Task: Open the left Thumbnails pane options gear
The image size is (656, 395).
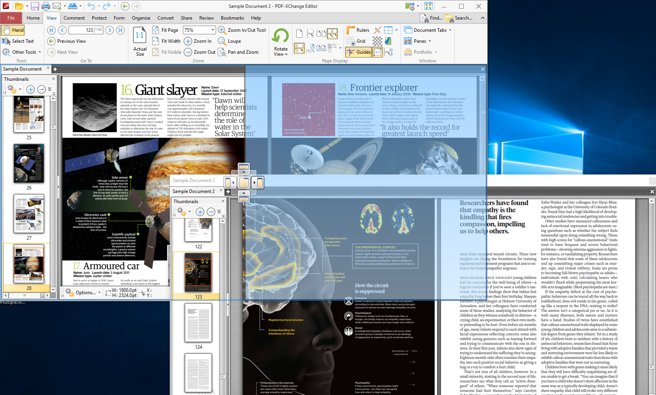Action: pos(14,89)
